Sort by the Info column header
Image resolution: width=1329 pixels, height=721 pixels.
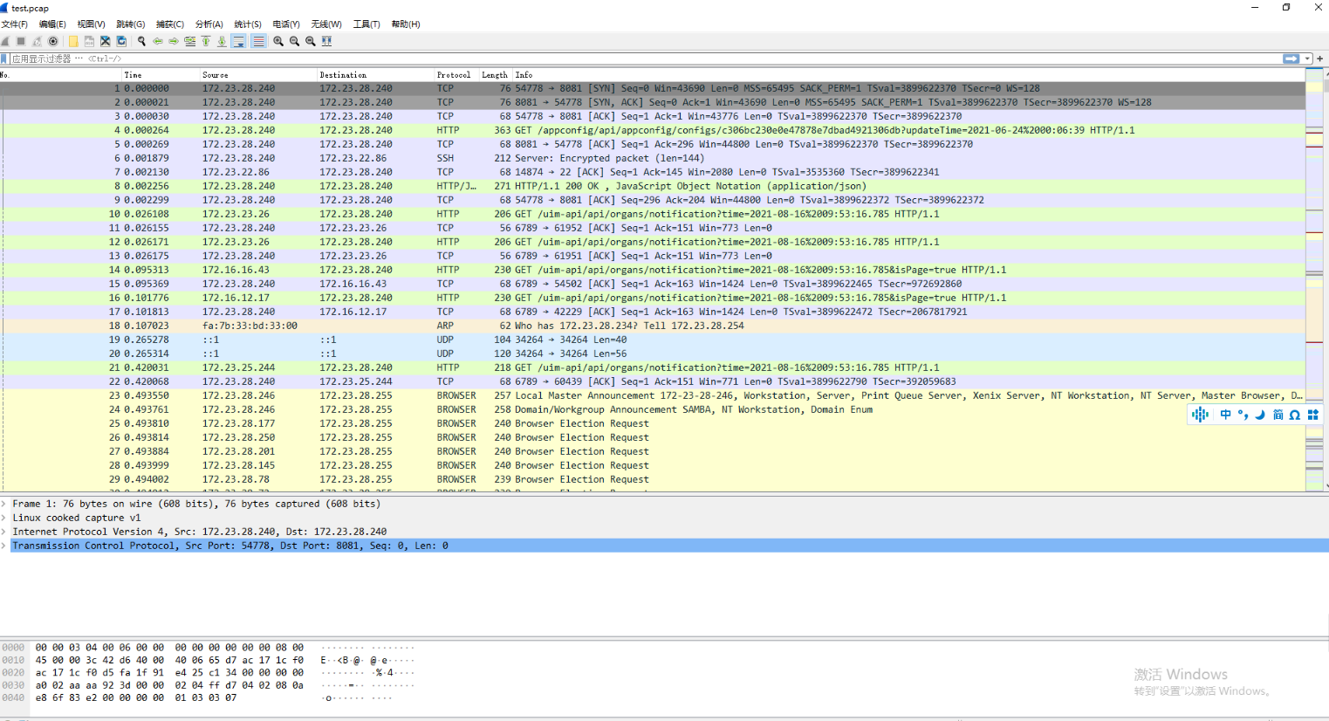pos(908,75)
